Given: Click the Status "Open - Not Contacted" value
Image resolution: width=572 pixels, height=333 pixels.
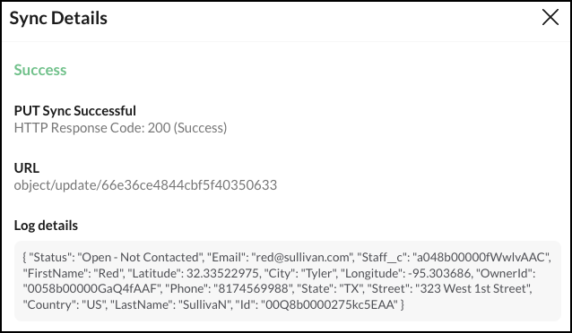Looking at the screenshot, I should point(141,257).
